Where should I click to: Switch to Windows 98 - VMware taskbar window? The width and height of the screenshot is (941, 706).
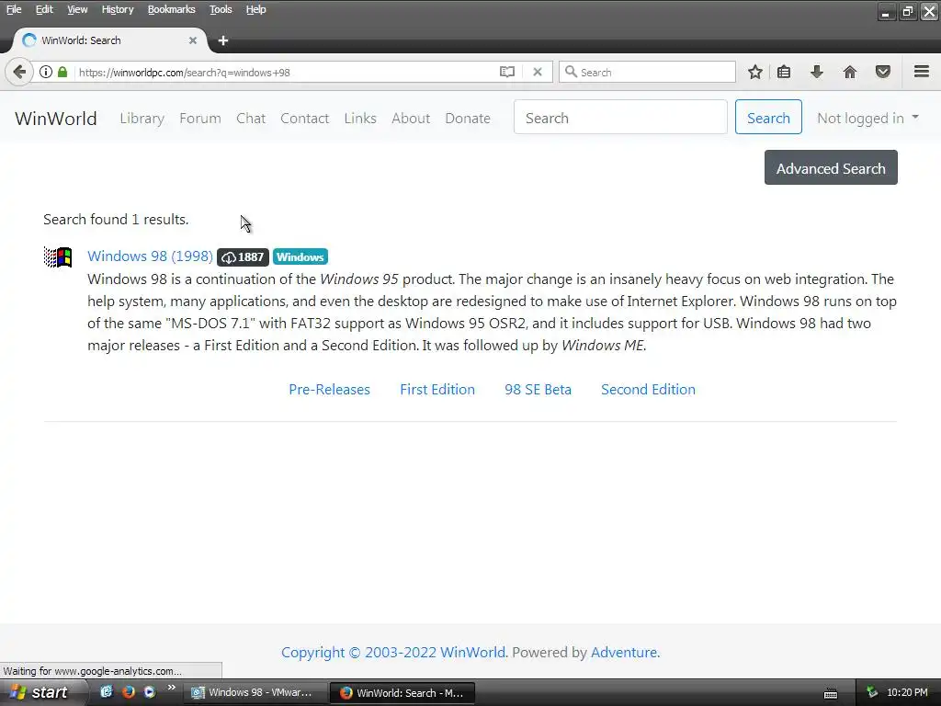pyautogui.click(x=254, y=692)
